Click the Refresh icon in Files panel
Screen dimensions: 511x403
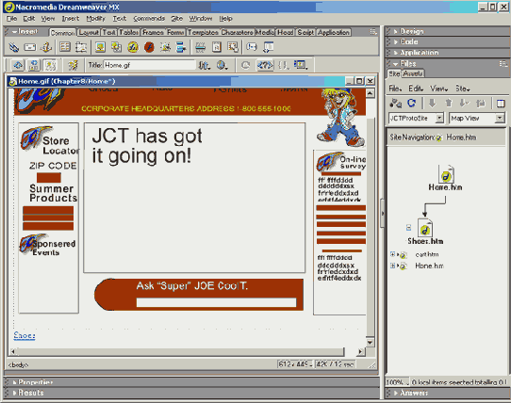(412, 104)
